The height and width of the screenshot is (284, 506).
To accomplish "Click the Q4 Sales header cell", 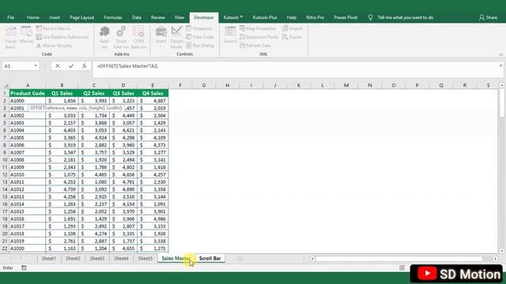I will [153, 93].
